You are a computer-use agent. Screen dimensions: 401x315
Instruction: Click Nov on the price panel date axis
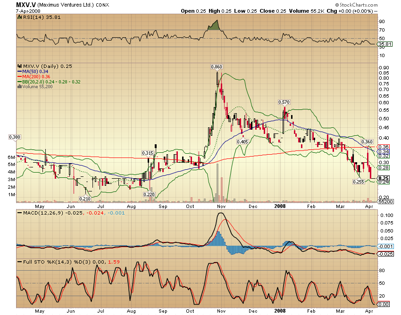pos(221,207)
